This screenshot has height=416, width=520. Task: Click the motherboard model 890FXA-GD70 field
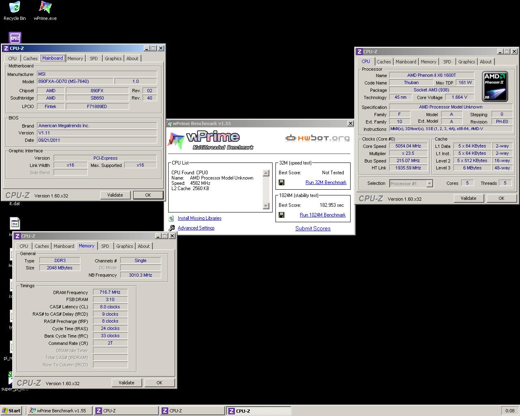75,81
